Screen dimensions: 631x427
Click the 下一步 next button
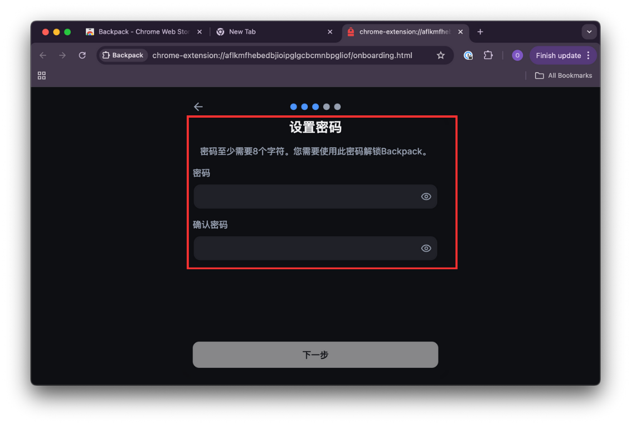click(315, 355)
